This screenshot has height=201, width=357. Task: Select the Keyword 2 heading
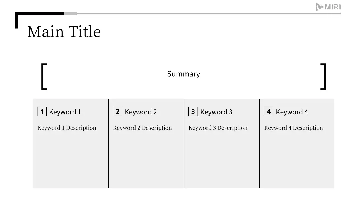tap(141, 112)
